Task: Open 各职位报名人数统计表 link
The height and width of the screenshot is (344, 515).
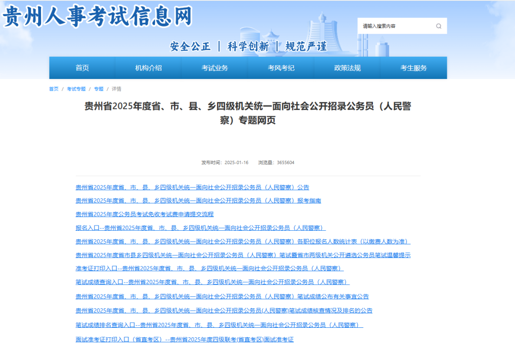Action: coord(243,241)
